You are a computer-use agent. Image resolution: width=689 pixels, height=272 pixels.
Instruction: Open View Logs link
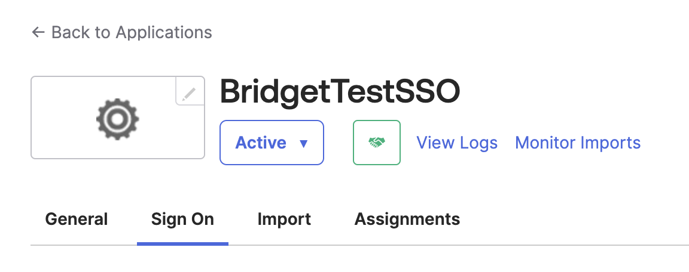click(457, 143)
